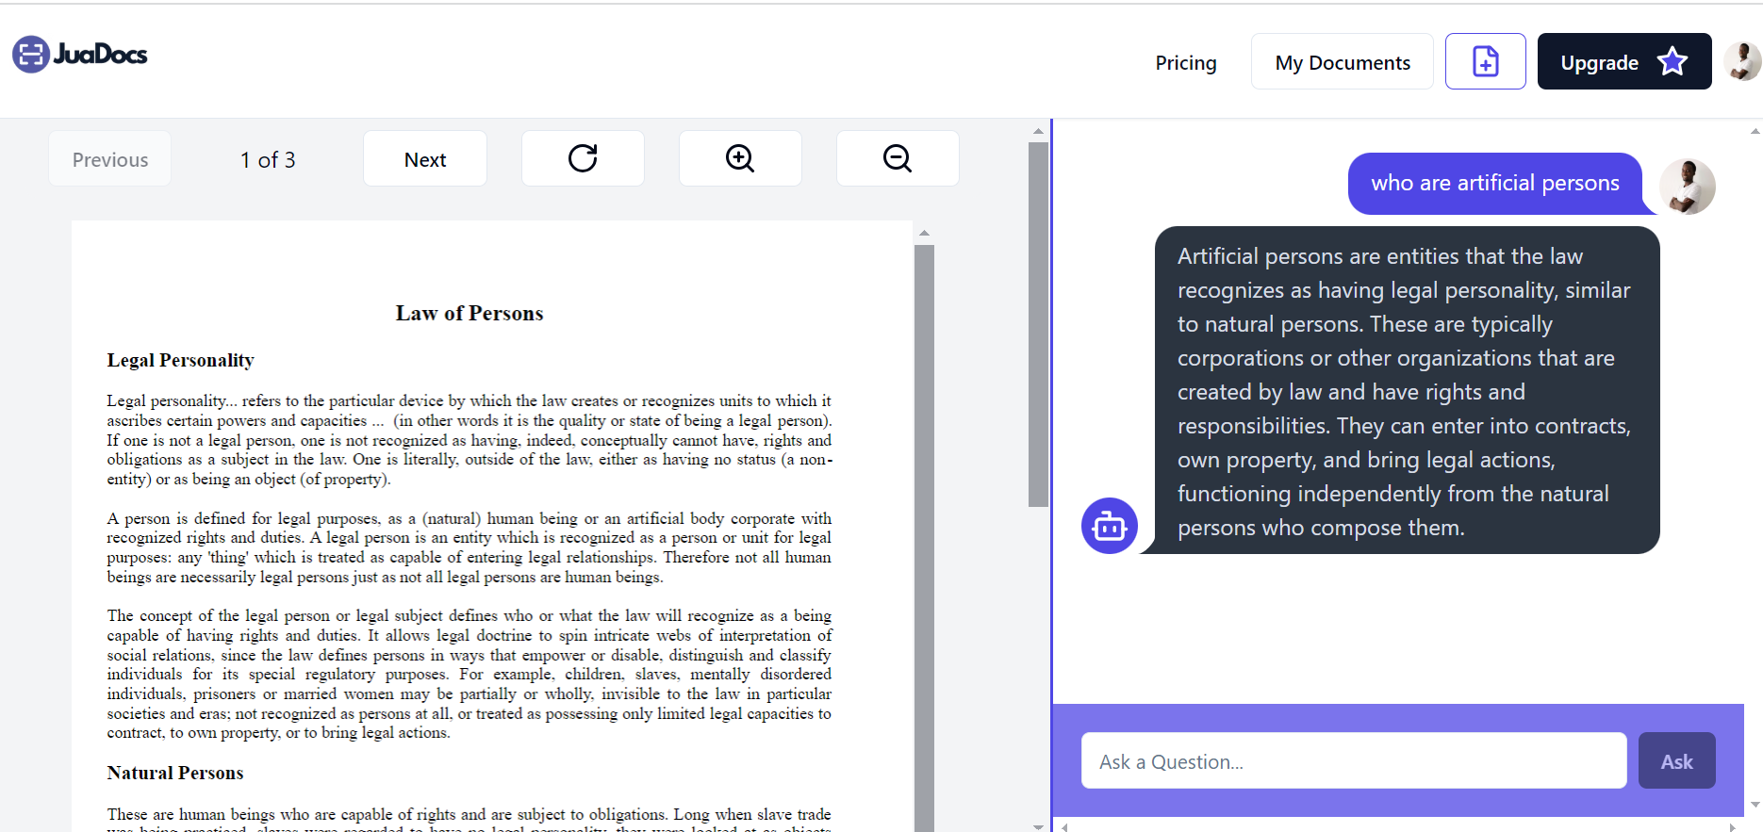Open the Pricing page
The width and height of the screenshot is (1763, 832).
1186,63
